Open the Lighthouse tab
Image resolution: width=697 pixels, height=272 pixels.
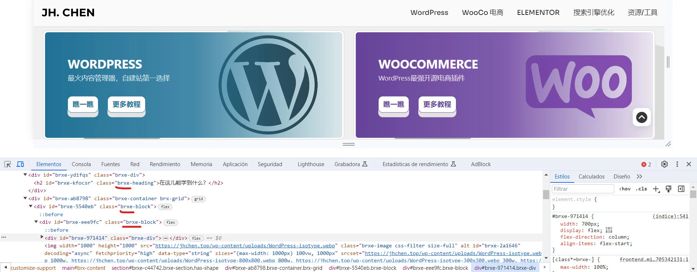(x=311, y=164)
